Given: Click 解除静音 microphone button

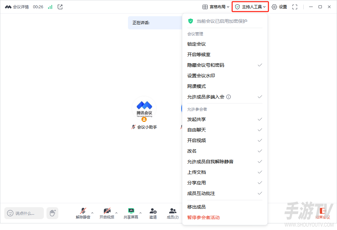Looking at the screenshot, I should 83,213.
